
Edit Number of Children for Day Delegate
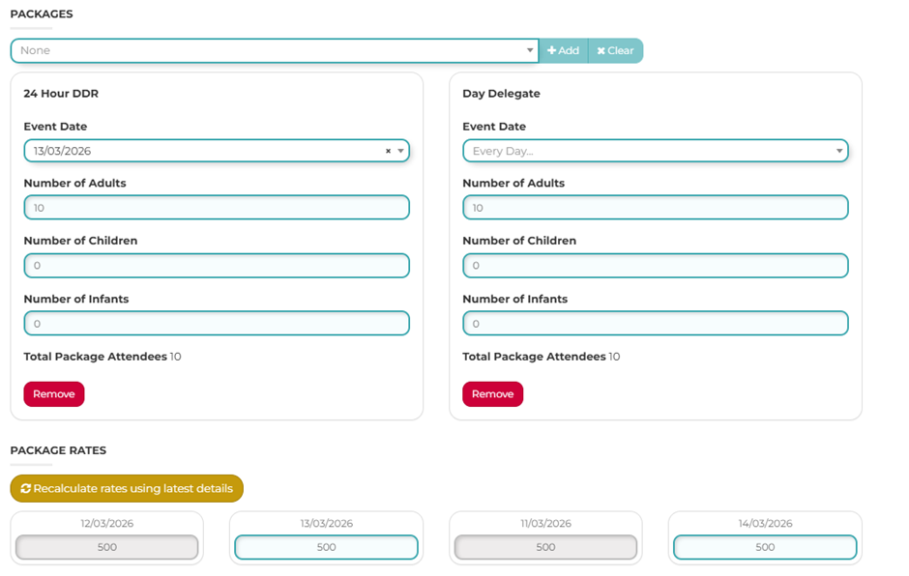[x=655, y=266]
